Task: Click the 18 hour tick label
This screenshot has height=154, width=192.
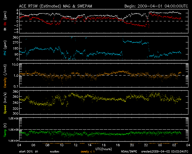Action: (x=118, y=145)
